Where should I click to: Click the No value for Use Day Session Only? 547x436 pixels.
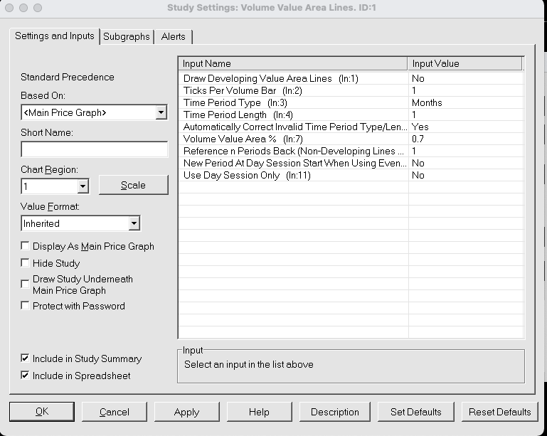point(418,175)
